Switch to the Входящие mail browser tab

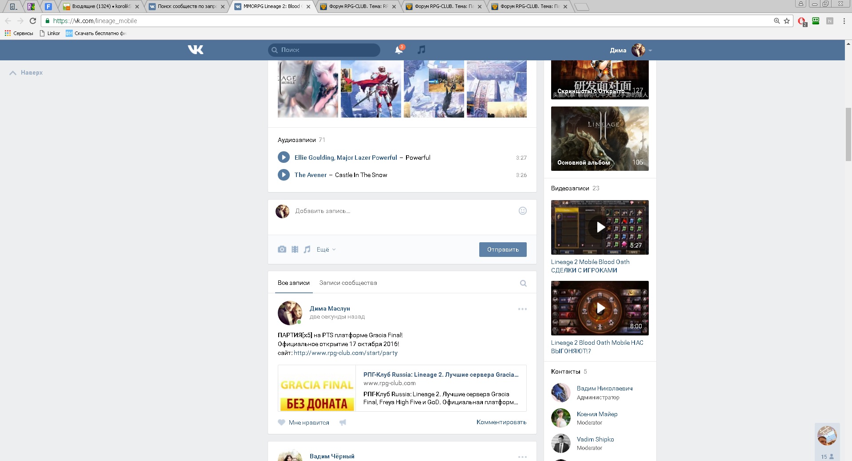tap(101, 6)
